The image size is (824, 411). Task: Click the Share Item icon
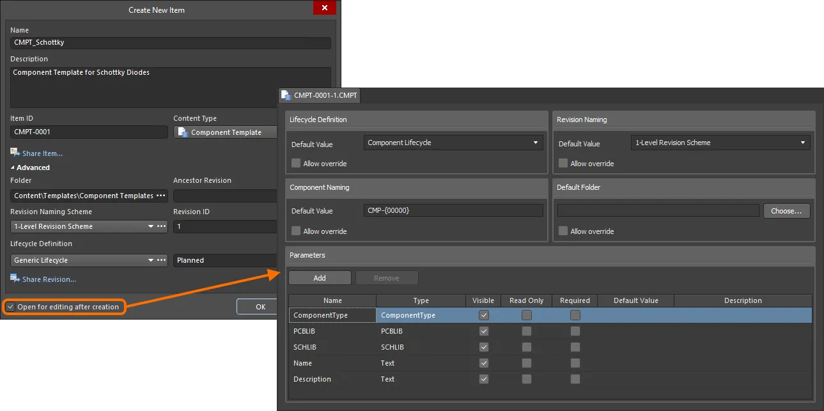[x=15, y=153]
